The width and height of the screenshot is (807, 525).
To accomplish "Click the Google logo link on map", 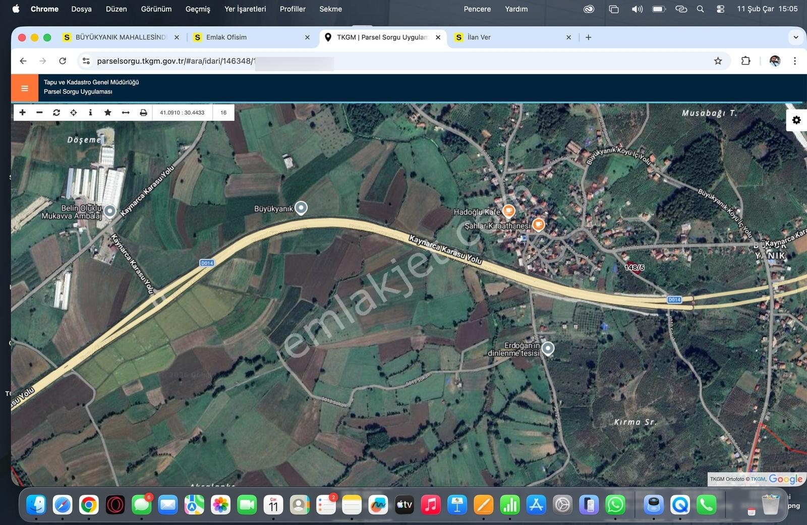I will 786,479.
